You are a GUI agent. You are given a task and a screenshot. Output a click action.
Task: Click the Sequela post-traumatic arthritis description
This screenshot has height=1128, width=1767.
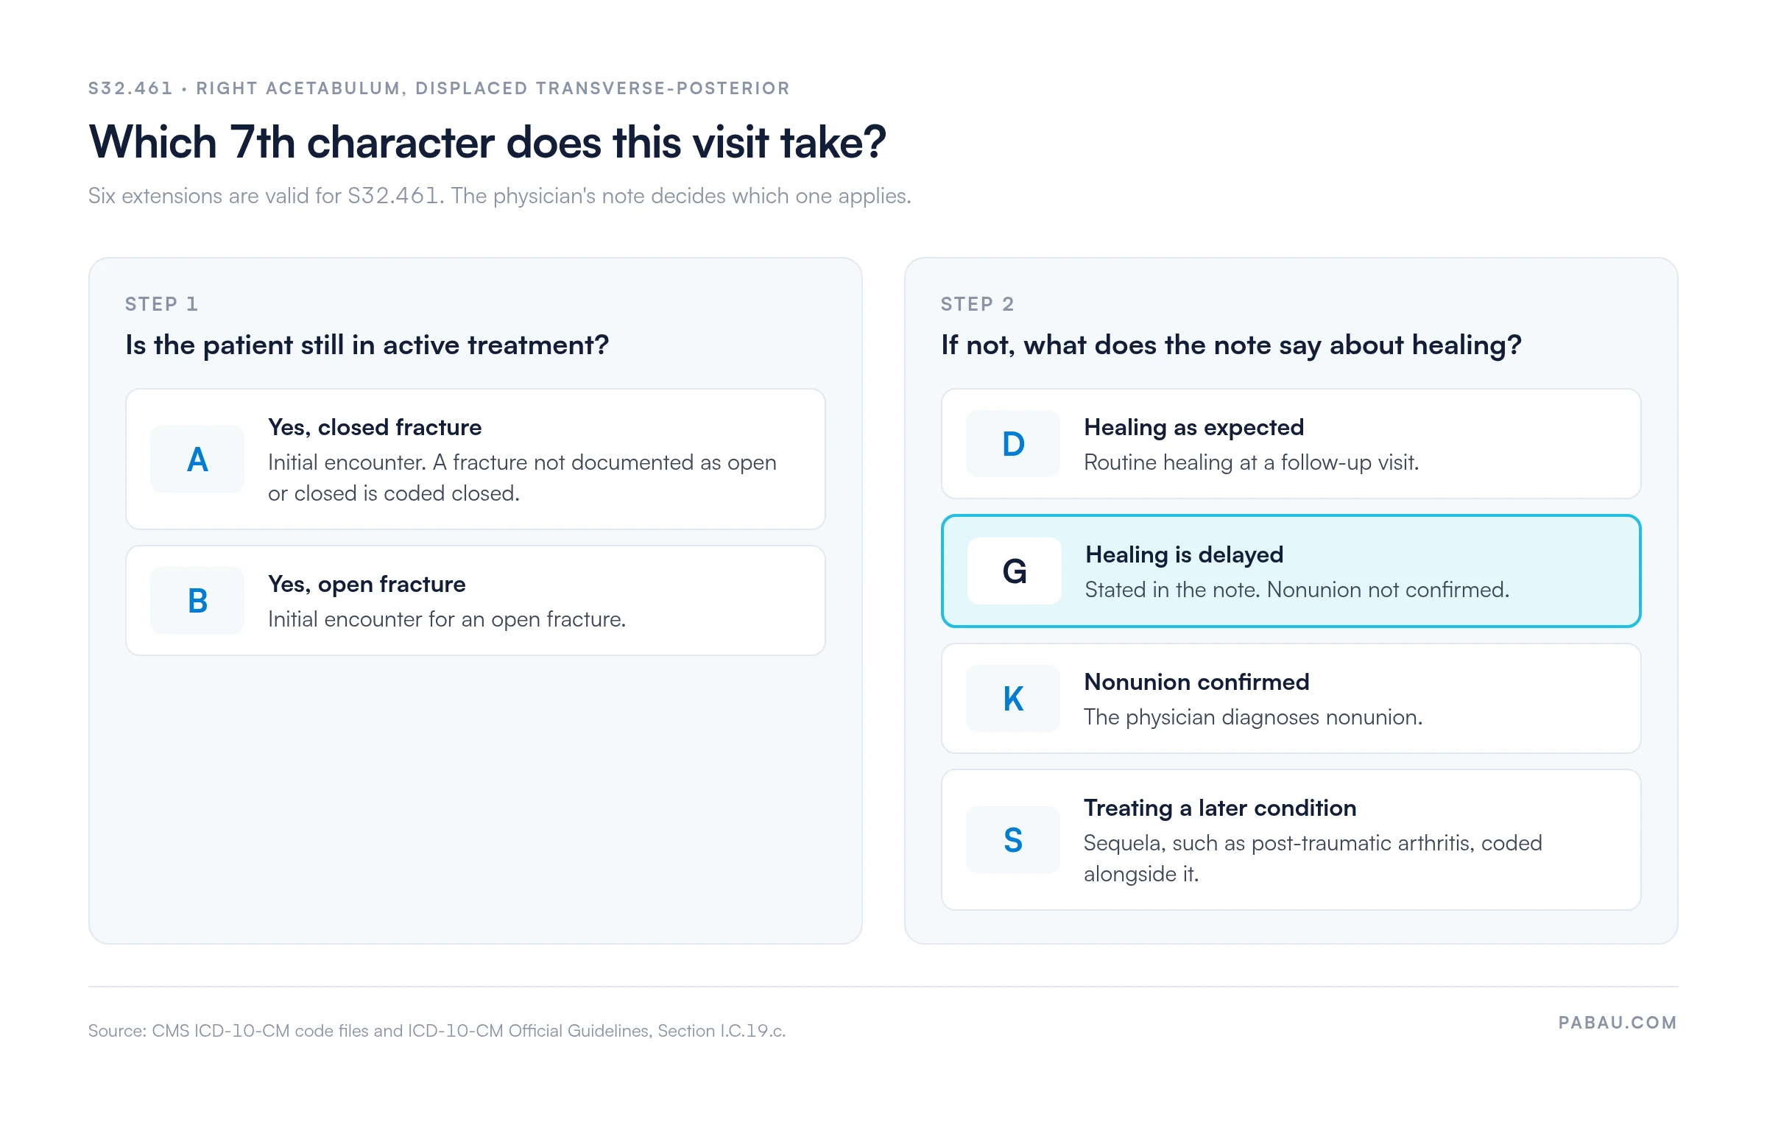pos(1313,859)
